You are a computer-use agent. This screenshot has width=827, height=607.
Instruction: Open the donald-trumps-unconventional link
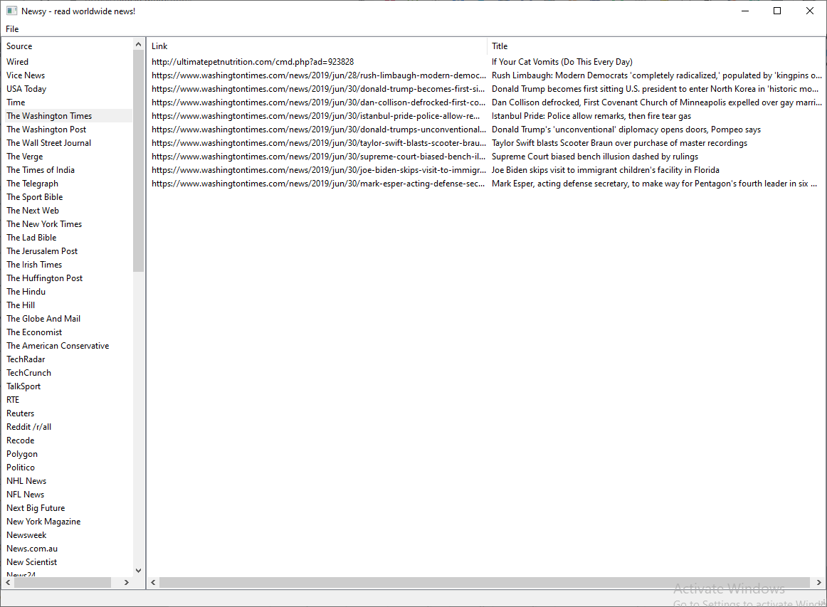[319, 130]
